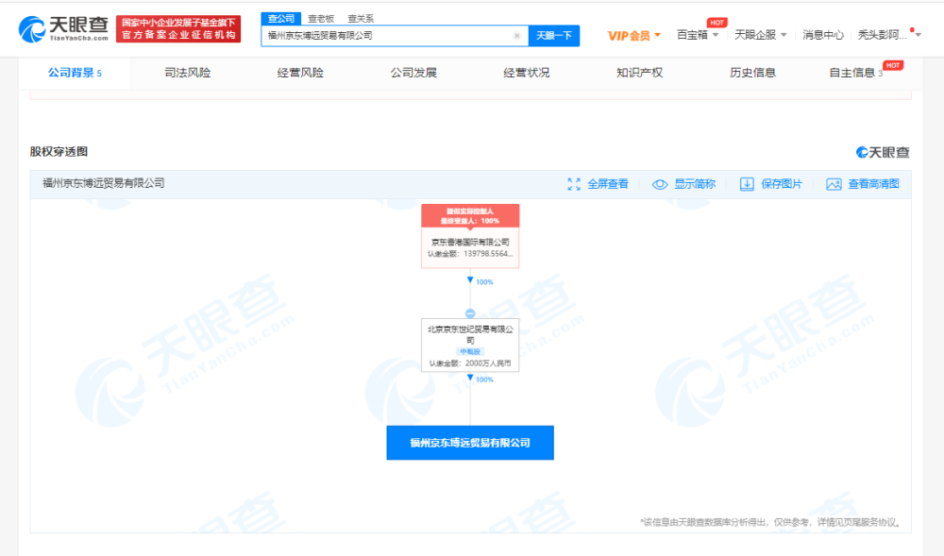
Task: Open the 查看高清图 high-definition image icon
Action: click(x=834, y=184)
